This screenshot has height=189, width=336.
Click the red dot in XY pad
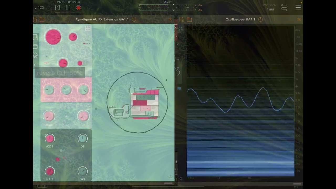(x=58, y=159)
